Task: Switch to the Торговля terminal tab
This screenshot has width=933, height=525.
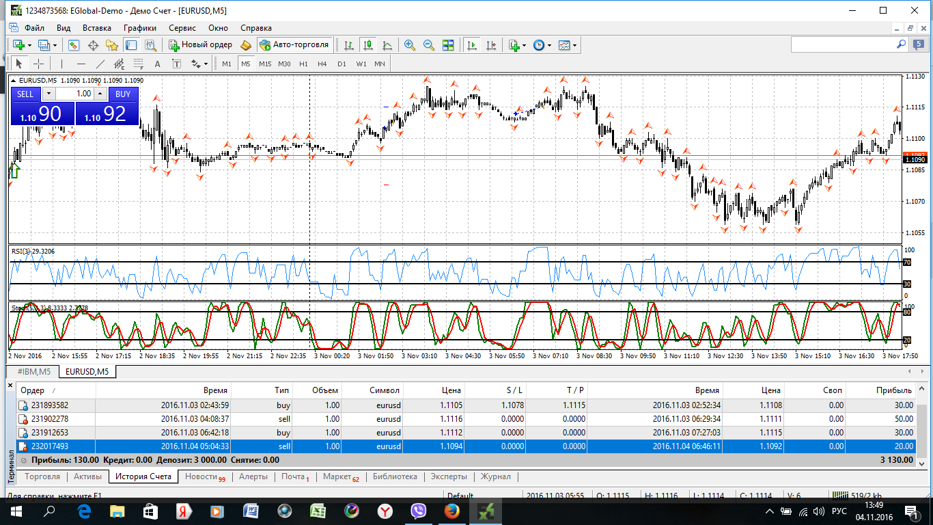Action: (42, 476)
